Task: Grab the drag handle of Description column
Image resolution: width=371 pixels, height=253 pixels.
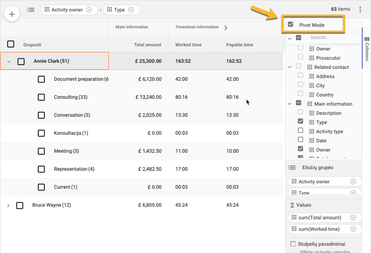Action: pos(312,113)
